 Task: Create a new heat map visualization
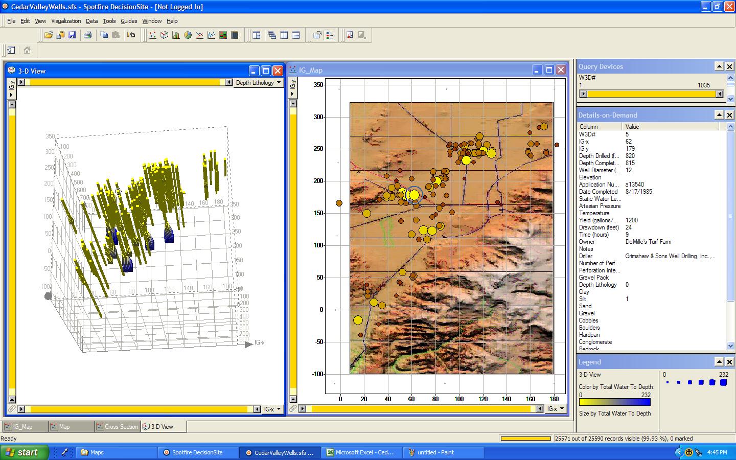pyautogui.click(x=223, y=35)
